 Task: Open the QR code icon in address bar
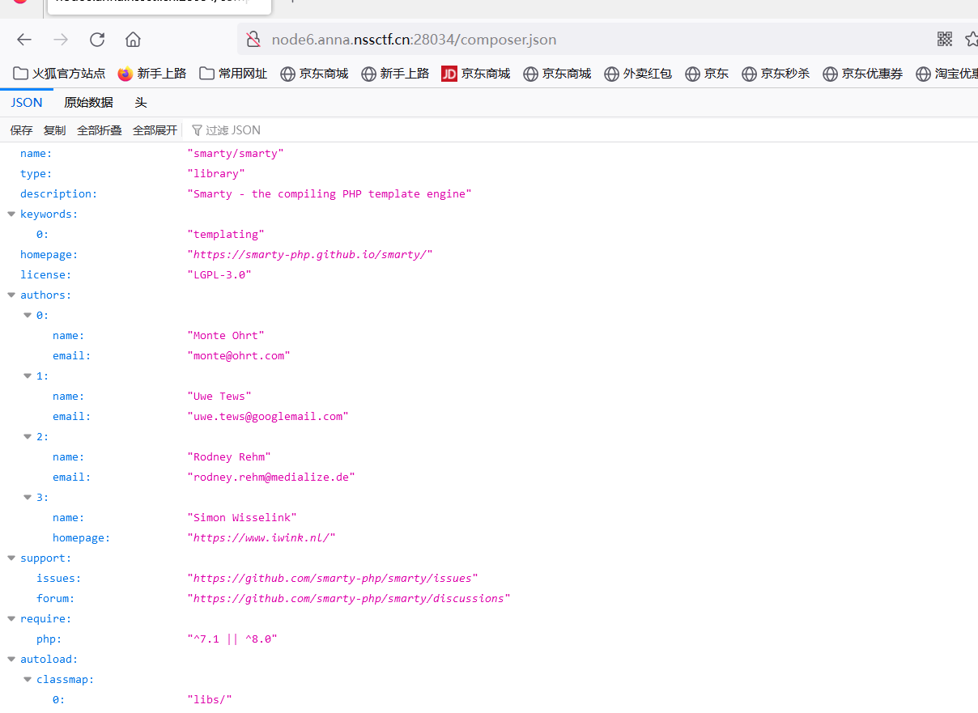[x=945, y=39]
